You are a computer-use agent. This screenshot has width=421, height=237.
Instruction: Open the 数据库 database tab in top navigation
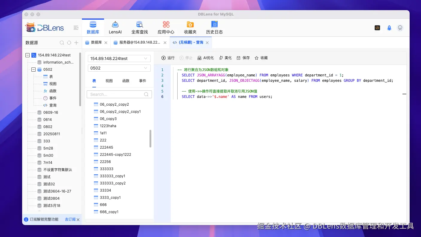click(93, 28)
